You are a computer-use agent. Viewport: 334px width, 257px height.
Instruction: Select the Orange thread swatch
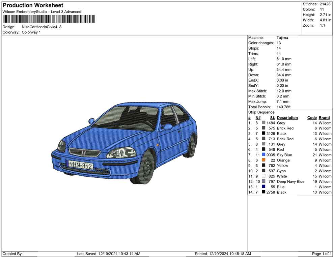262,160
